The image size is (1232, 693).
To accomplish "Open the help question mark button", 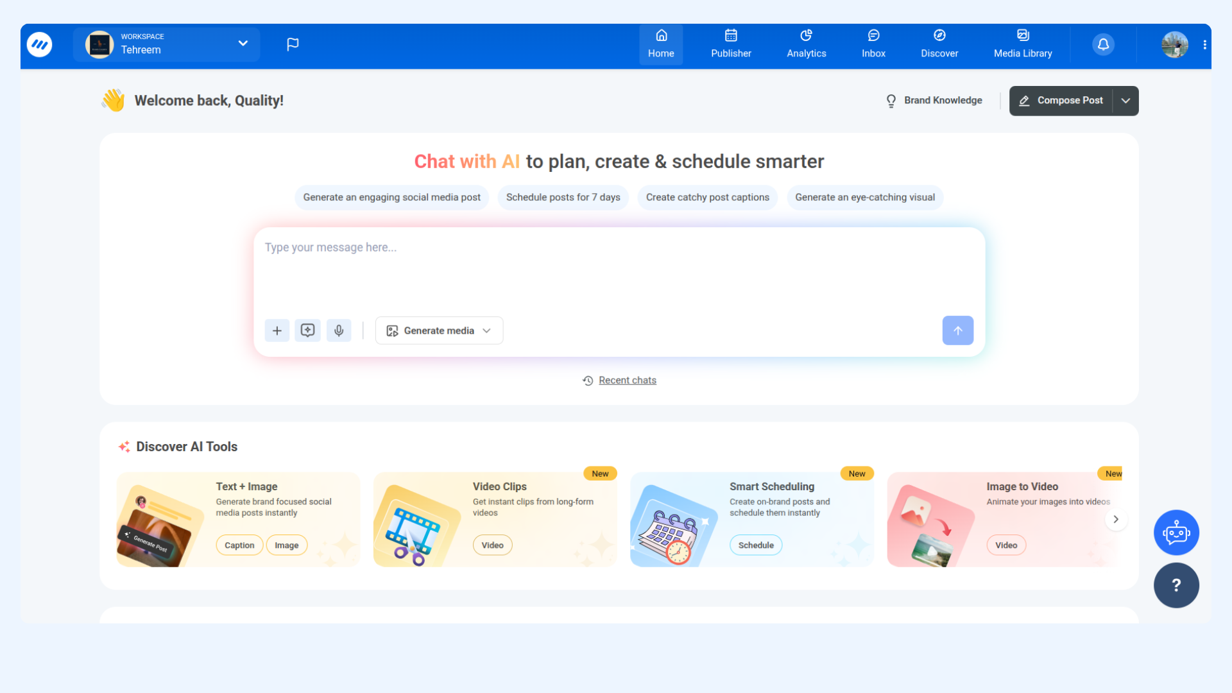I will [1176, 585].
